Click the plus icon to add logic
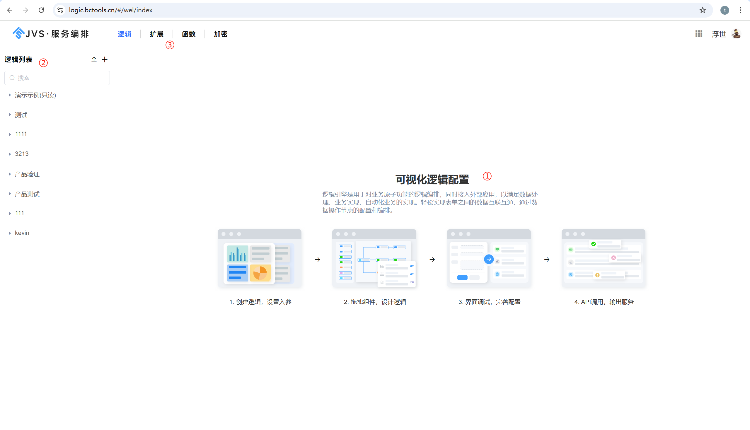The width and height of the screenshot is (750, 430). pos(105,60)
